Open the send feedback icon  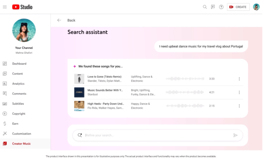213,7
